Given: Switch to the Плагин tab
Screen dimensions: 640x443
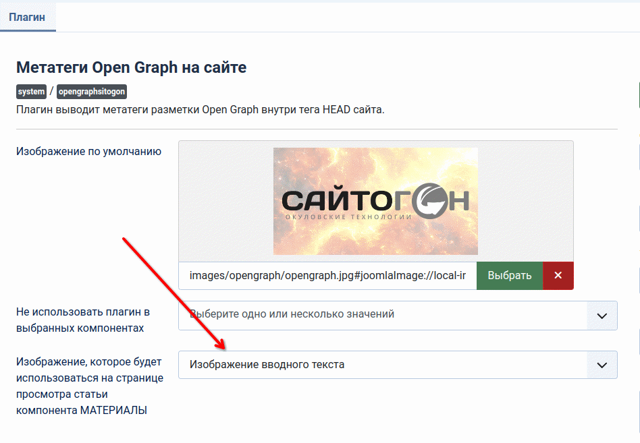Looking at the screenshot, I should [x=27, y=17].
